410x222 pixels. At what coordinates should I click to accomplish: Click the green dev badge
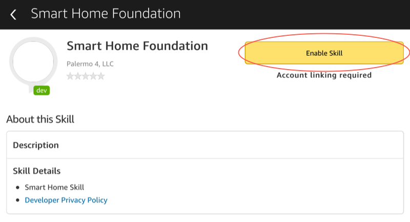[x=42, y=91]
